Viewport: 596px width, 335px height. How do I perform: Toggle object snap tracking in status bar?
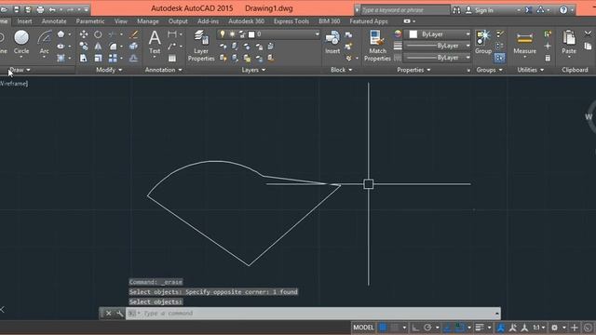click(x=447, y=328)
